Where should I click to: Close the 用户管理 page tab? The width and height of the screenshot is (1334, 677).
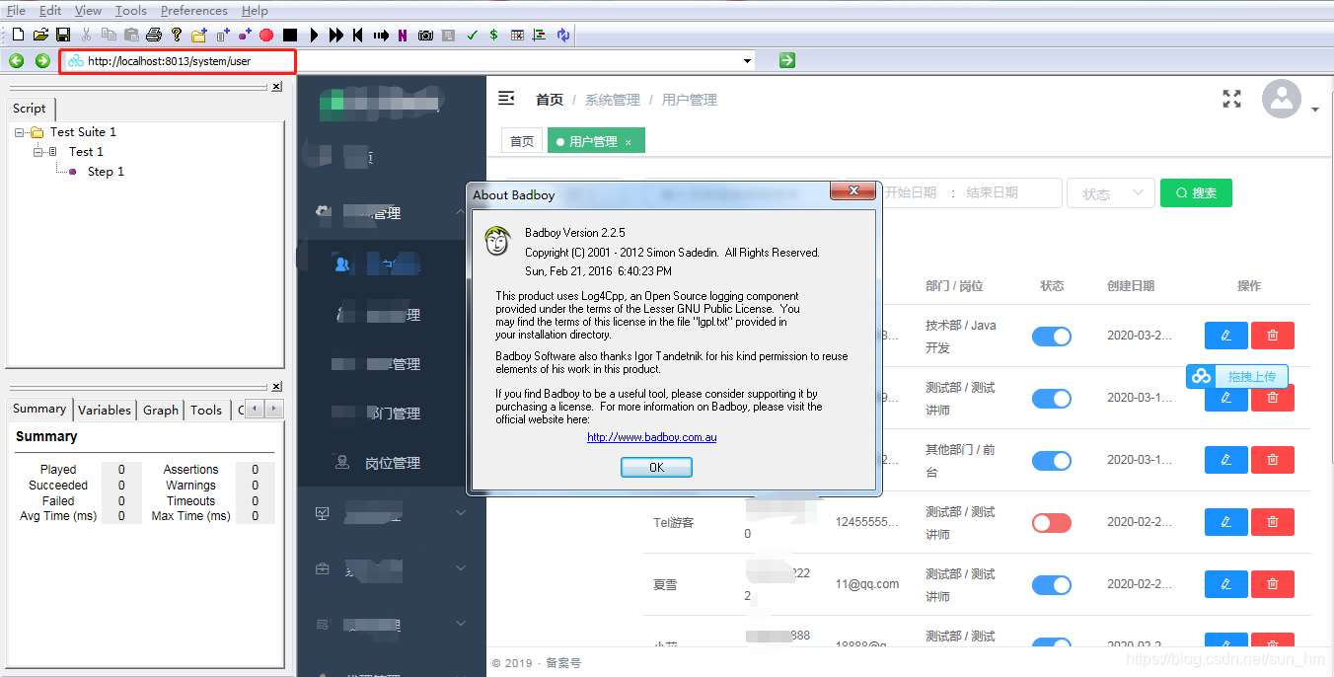coord(629,142)
